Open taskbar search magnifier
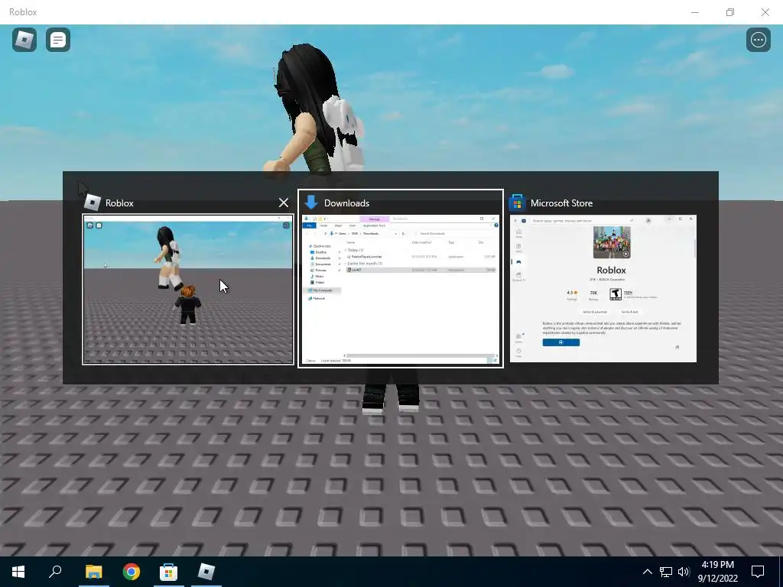 pyautogui.click(x=55, y=572)
